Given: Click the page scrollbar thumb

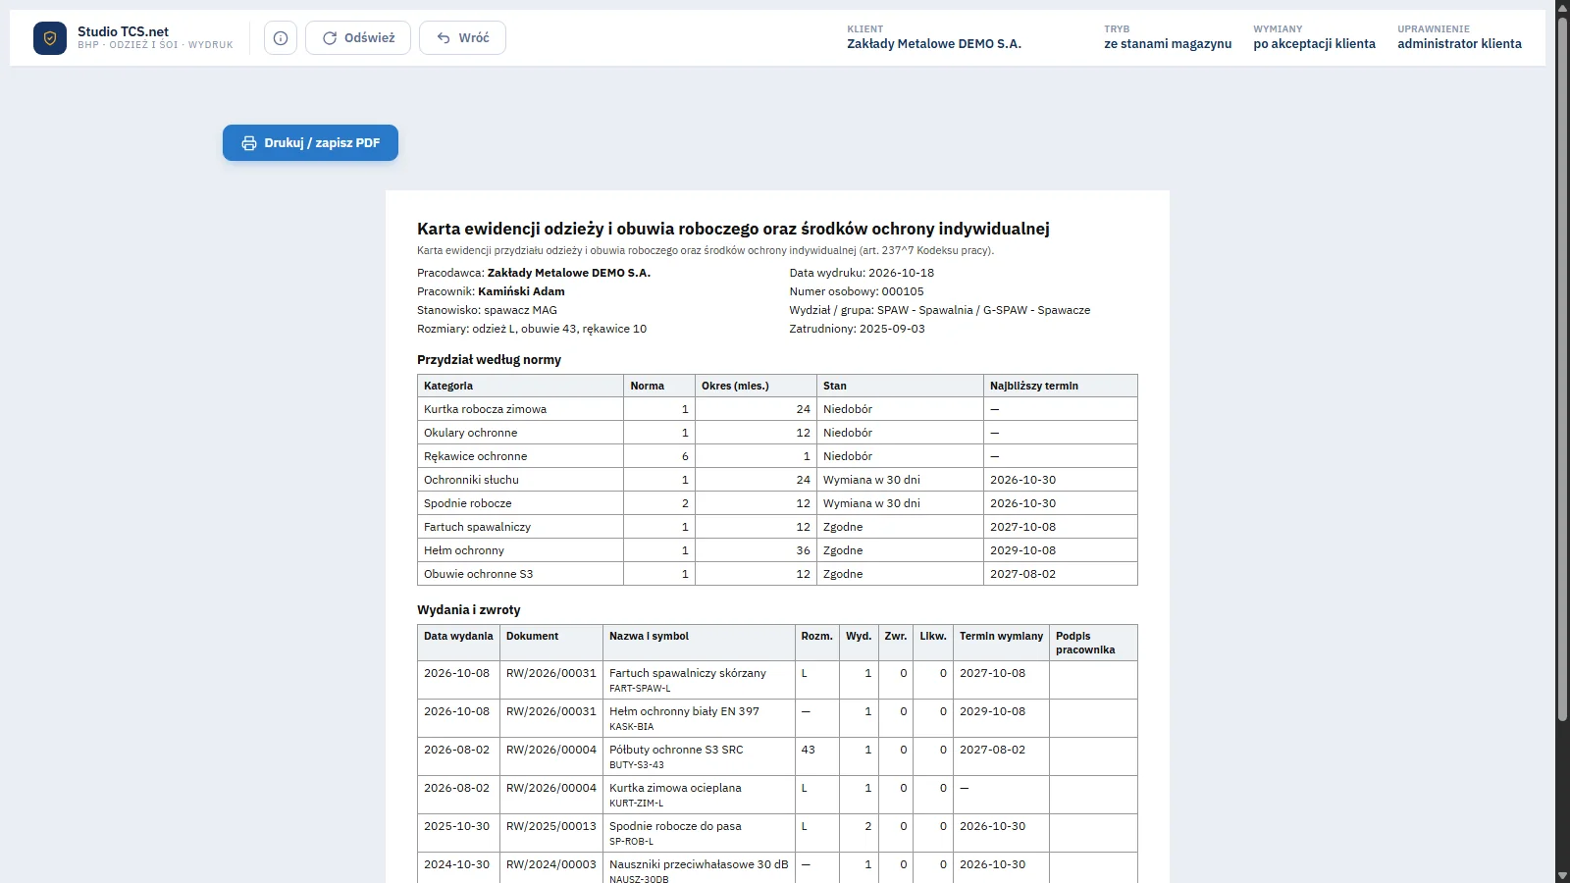Looking at the screenshot, I should [1562, 368].
